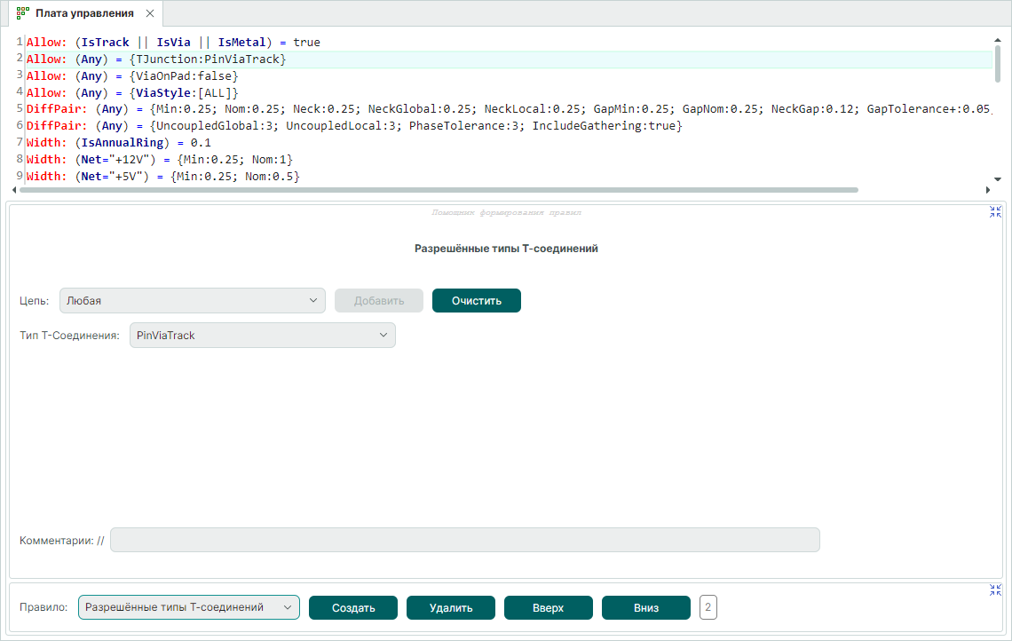Click the Создать button
The height and width of the screenshot is (641, 1012).
coord(352,607)
